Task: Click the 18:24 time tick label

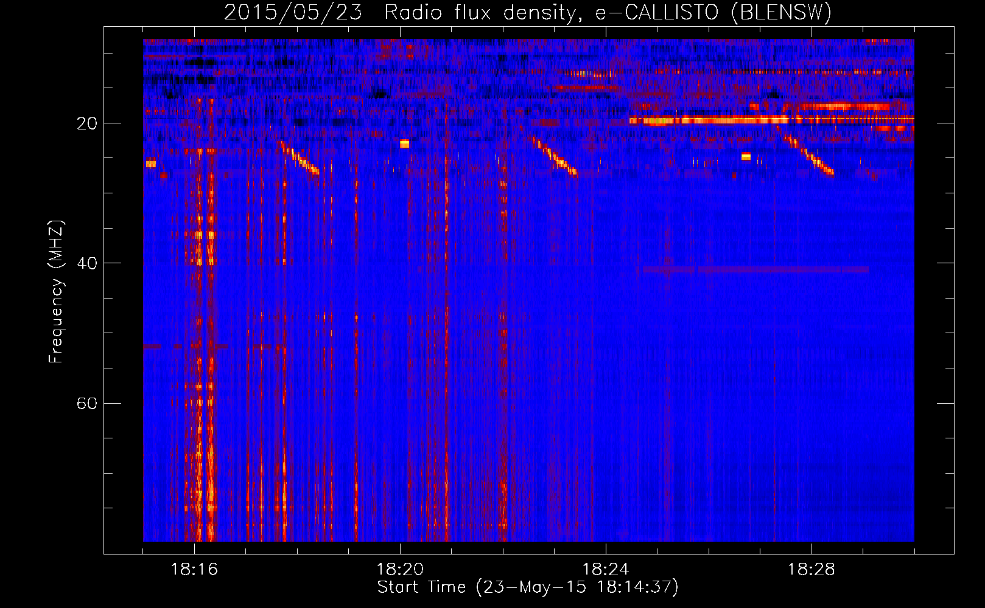Action: click(x=606, y=570)
